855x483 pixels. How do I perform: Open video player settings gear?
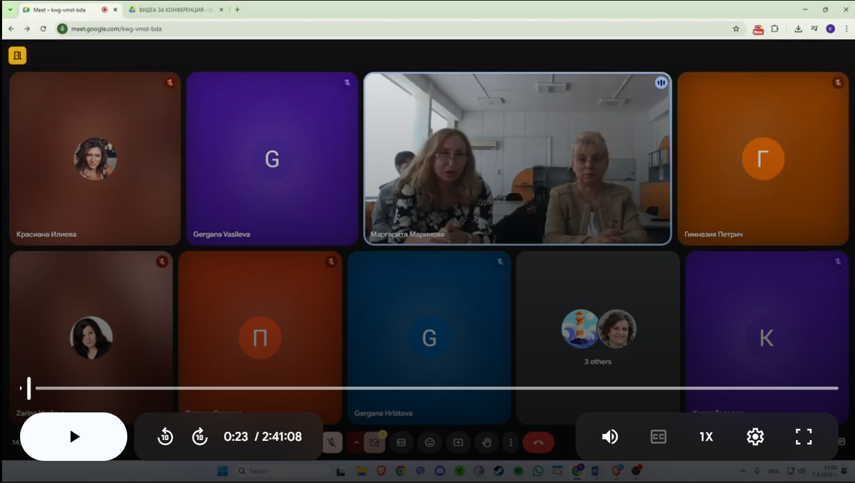pyautogui.click(x=755, y=437)
